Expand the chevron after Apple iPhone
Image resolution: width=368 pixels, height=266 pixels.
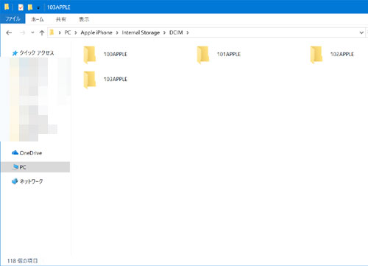117,32
